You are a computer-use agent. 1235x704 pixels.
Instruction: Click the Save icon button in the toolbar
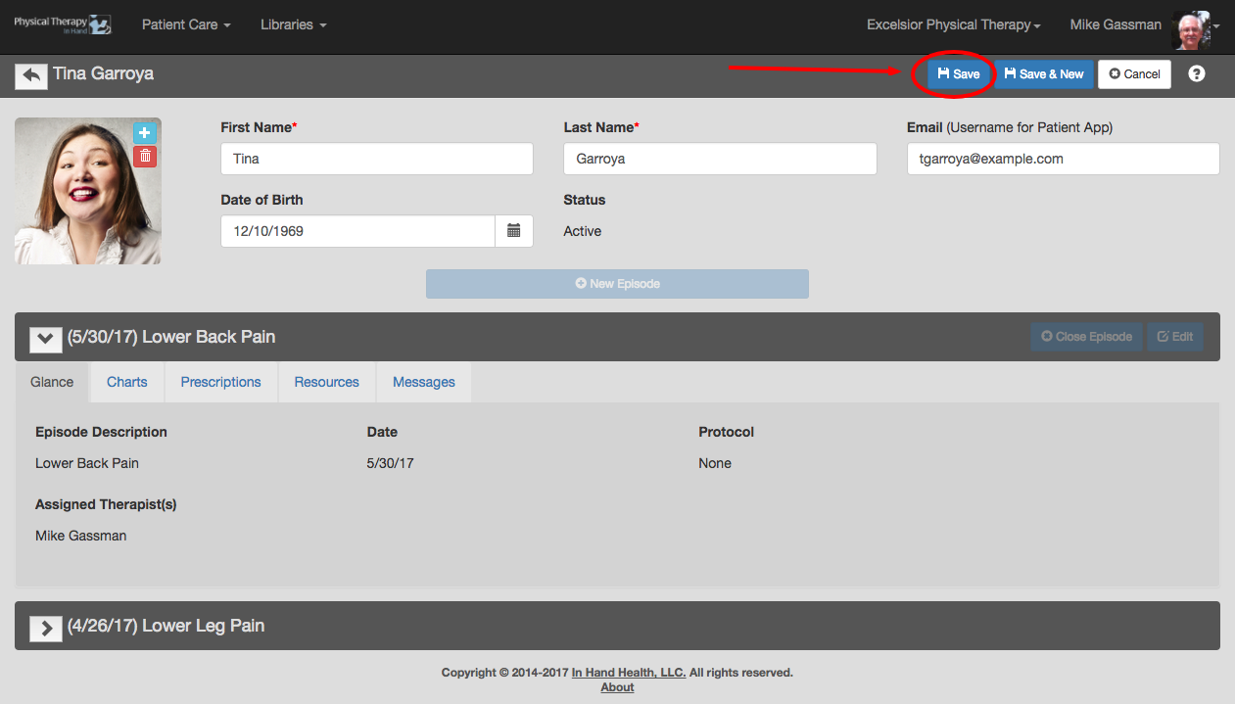(x=956, y=73)
